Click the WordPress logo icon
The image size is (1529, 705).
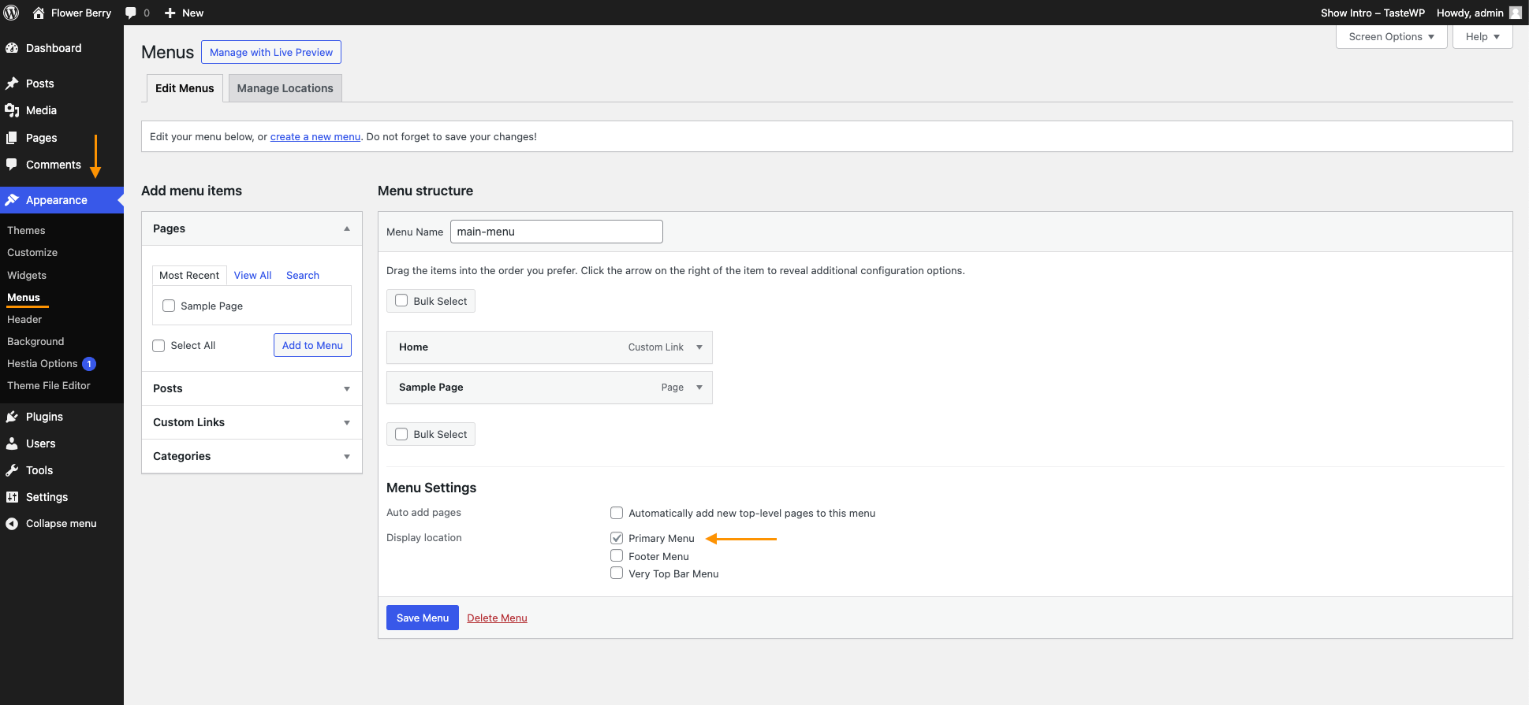coord(12,13)
